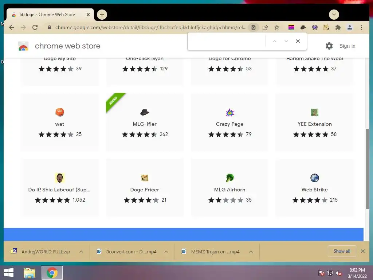This screenshot has width=373, height=280.
Task: Click the page vertical scrollbar thumb
Action: point(367,169)
